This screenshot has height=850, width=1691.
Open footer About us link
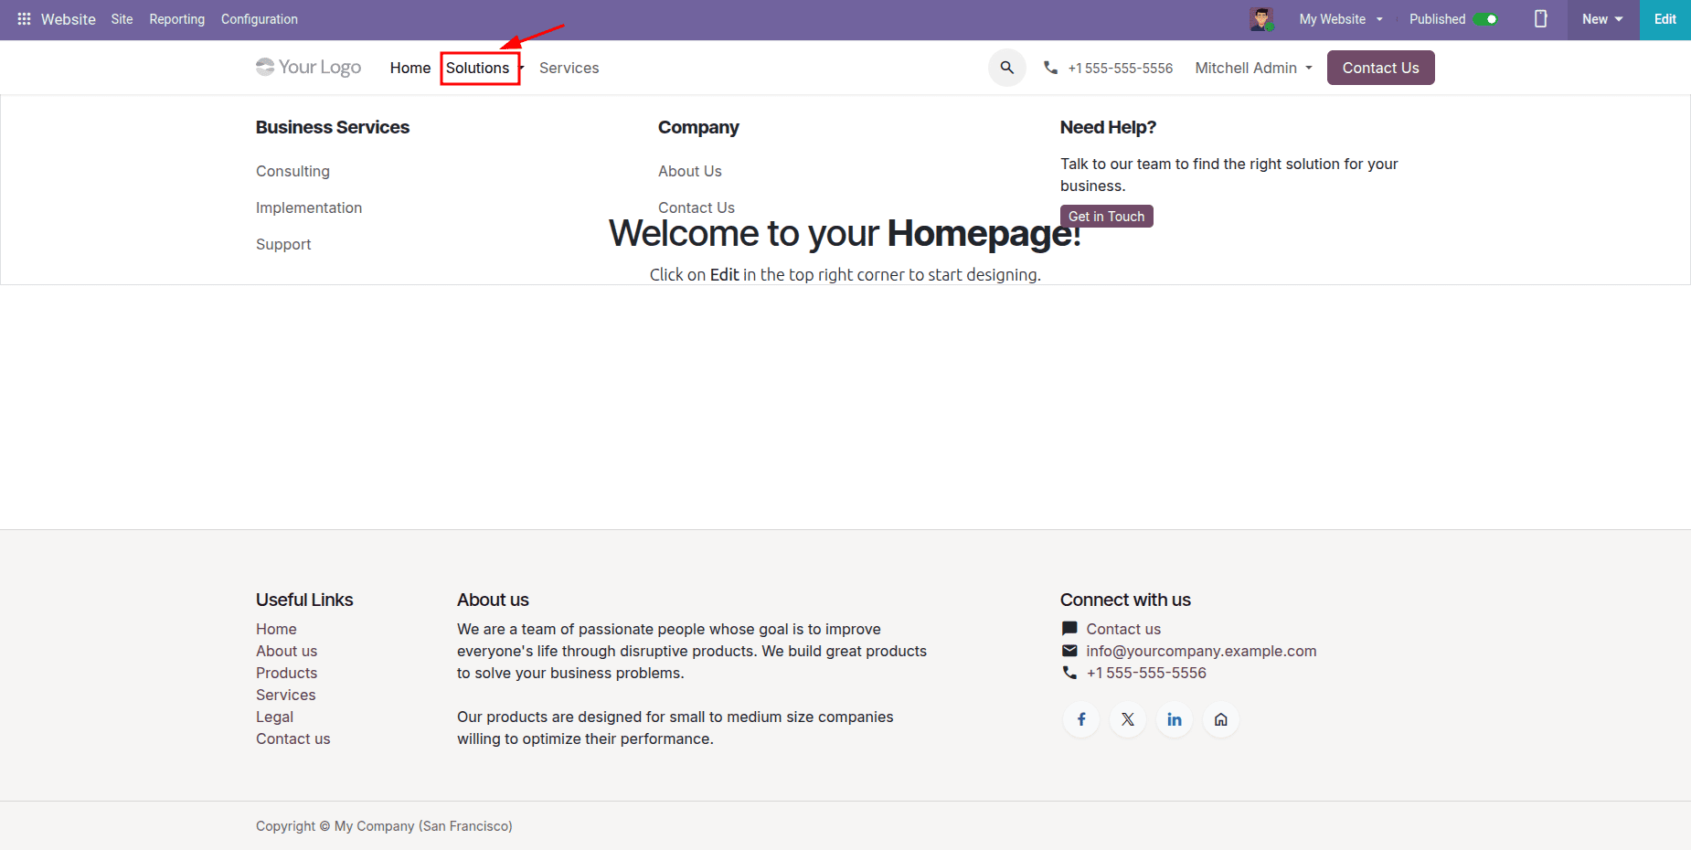[x=286, y=651]
